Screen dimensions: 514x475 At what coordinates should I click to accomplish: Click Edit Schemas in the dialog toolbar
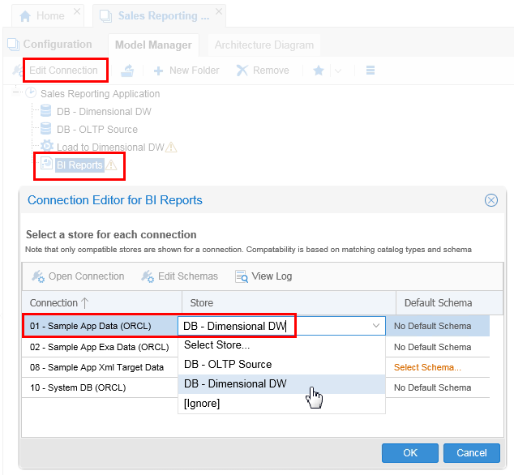179,276
